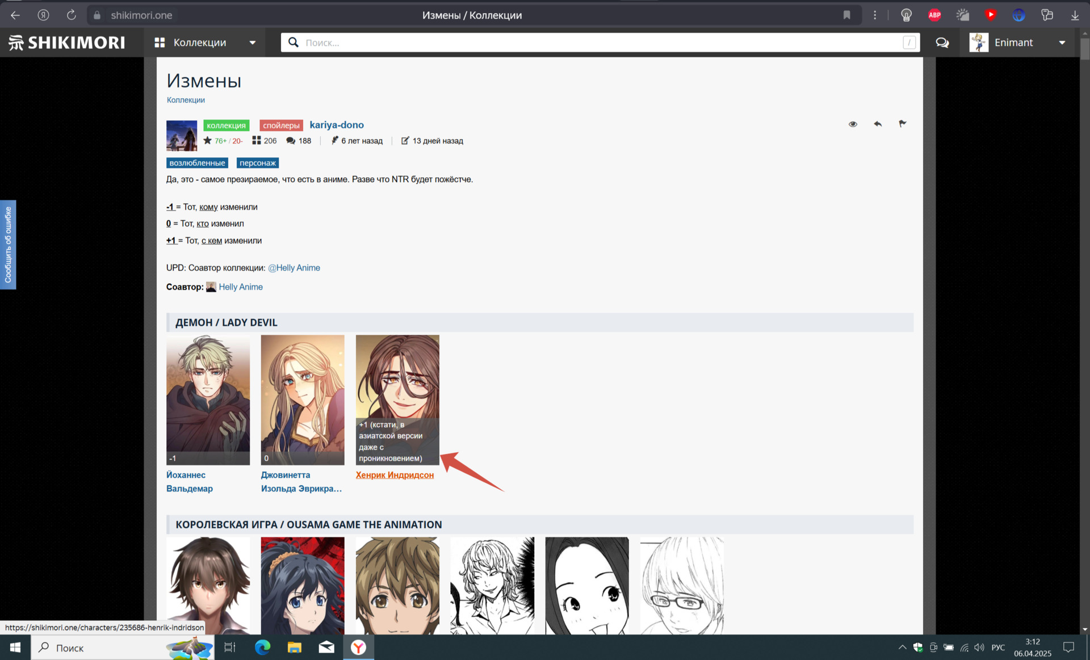
Task: Select the возлюбленные tag
Action: [x=197, y=163]
